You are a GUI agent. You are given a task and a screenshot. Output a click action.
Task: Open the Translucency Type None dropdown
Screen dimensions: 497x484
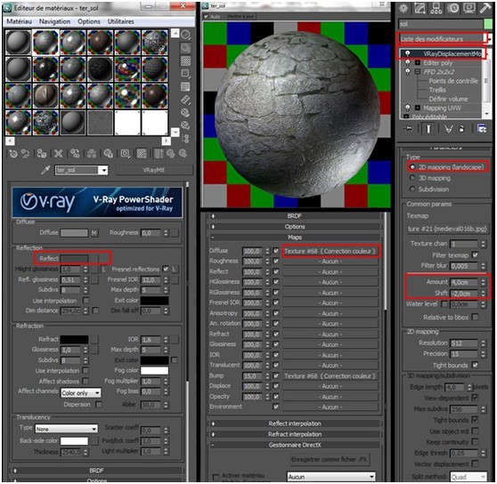pyautogui.click(x=66, y=429)
